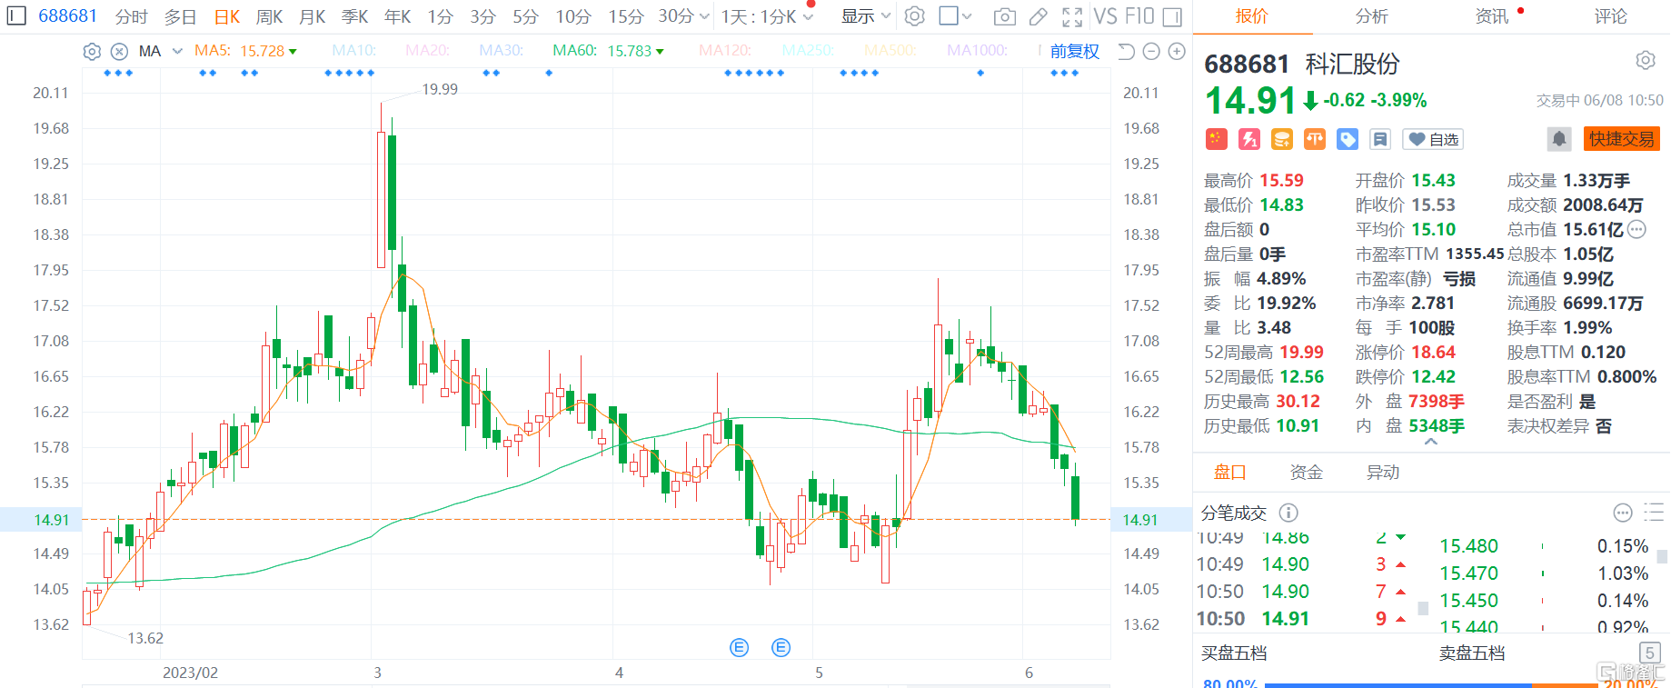
Task: Switch to 报价 tab
Action: click(1251, 16)
